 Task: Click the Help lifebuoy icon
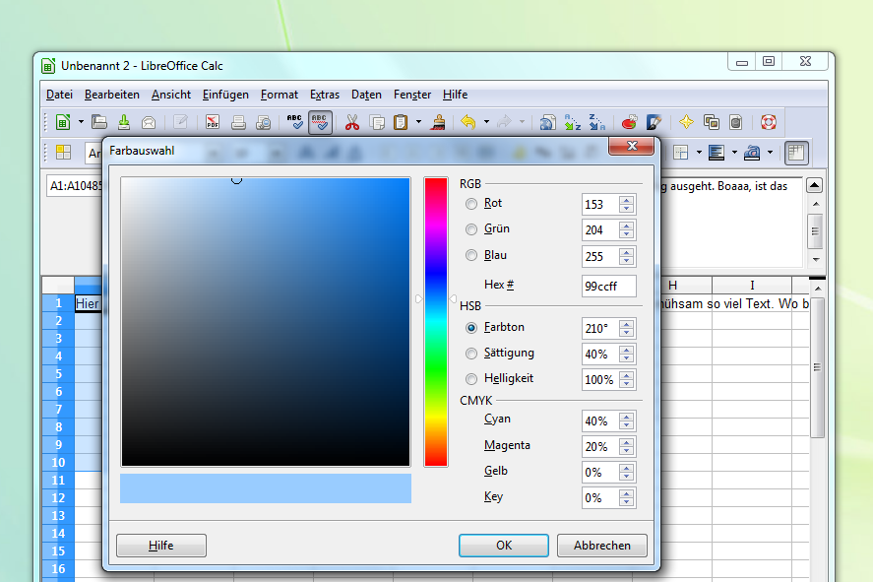point(769,122)
